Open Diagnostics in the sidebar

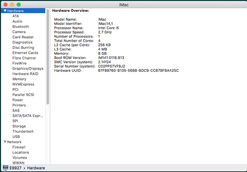point(22,42)
